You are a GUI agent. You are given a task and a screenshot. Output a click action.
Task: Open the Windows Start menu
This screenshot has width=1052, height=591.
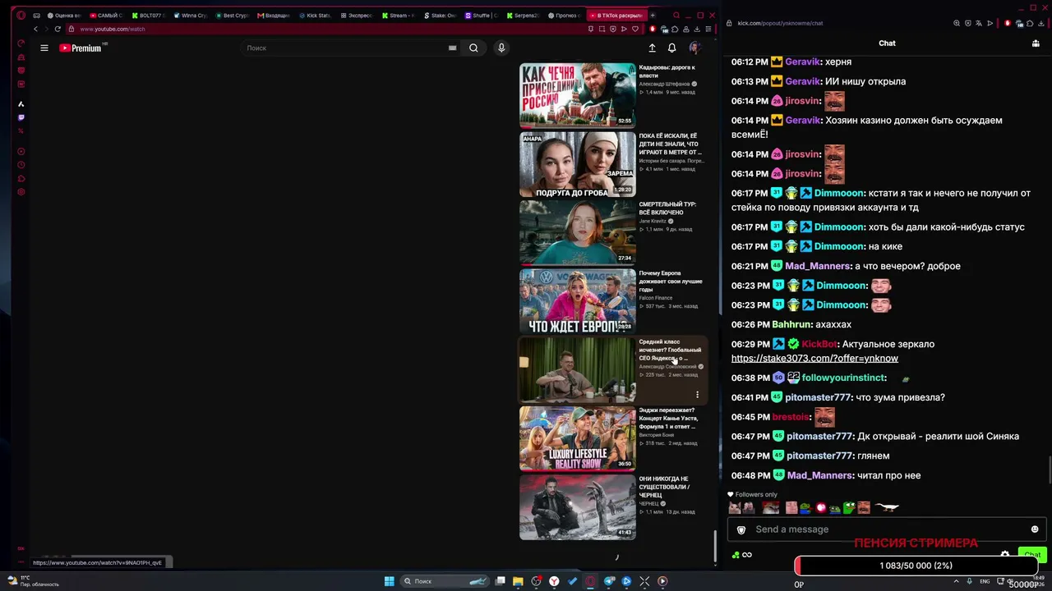(x=389, y=581)
